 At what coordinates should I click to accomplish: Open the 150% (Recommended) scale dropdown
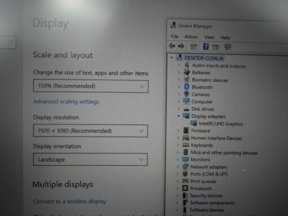coord(91,86)
